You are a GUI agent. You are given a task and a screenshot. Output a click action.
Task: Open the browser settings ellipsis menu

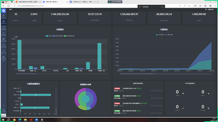215,6
